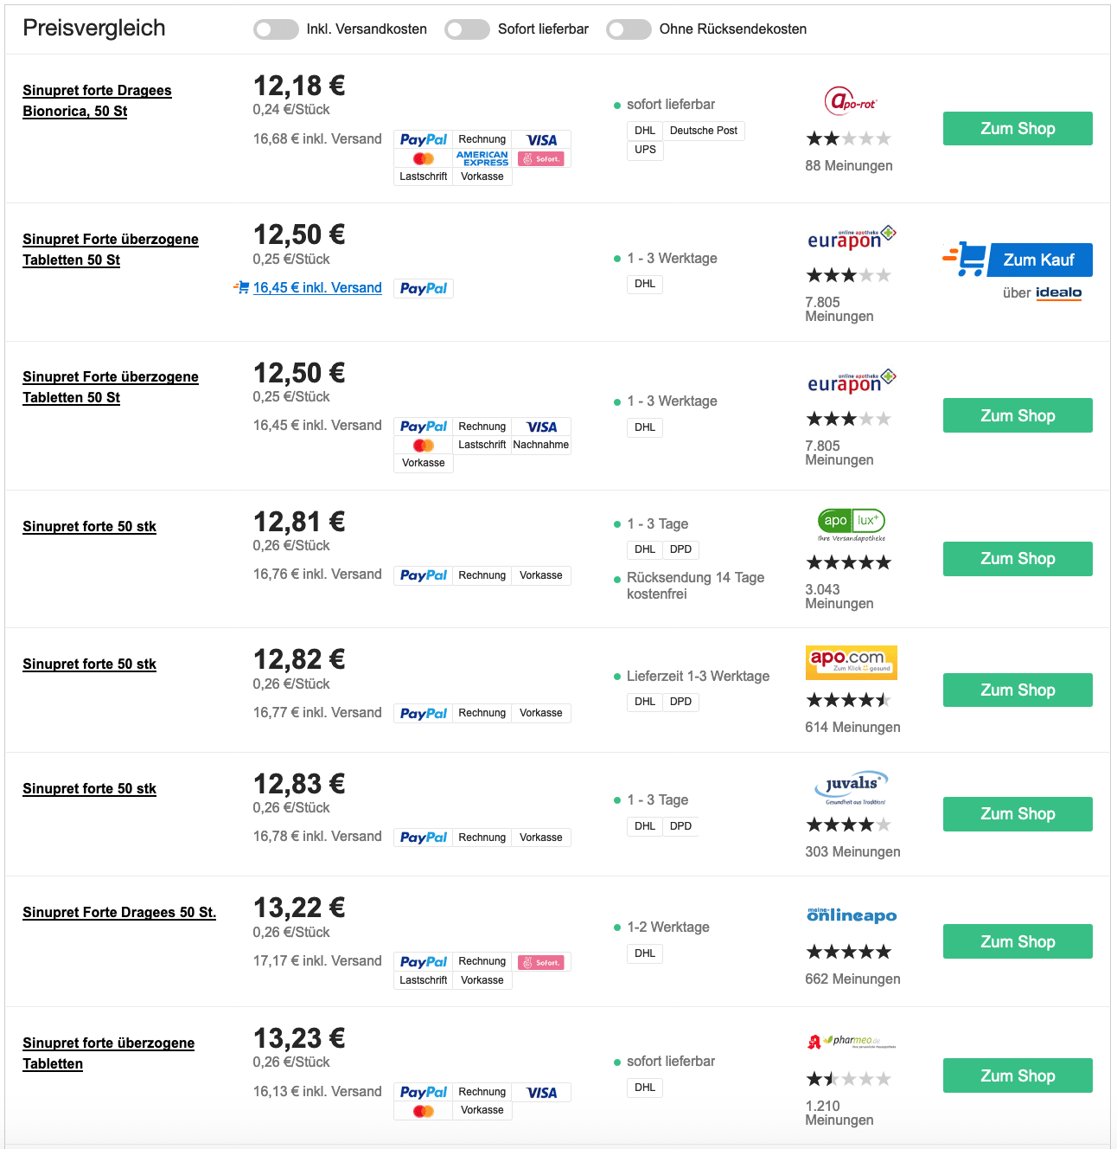Click the American Express icon in first offer
The image size is (1117, 1149).
(x=482, y=158)
